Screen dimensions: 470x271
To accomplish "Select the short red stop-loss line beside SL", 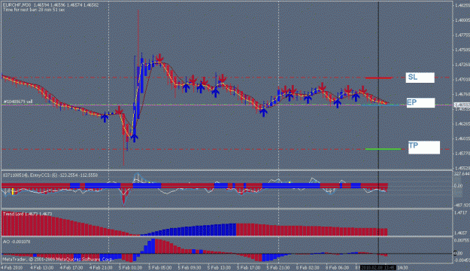I will (x=378, y=78).
